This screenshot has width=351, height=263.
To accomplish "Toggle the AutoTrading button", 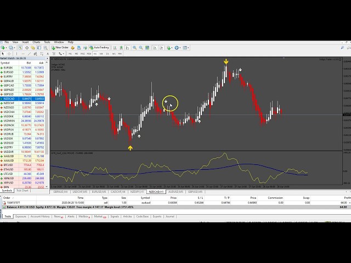I will [x=99, y=48].
